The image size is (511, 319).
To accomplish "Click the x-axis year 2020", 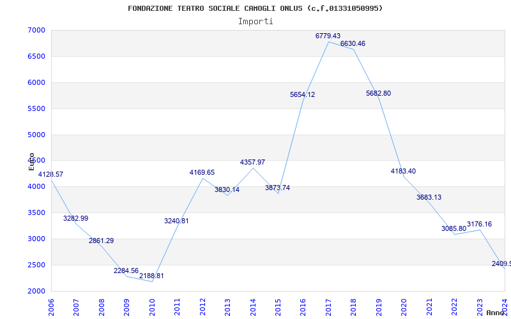I will coord(404,308).
